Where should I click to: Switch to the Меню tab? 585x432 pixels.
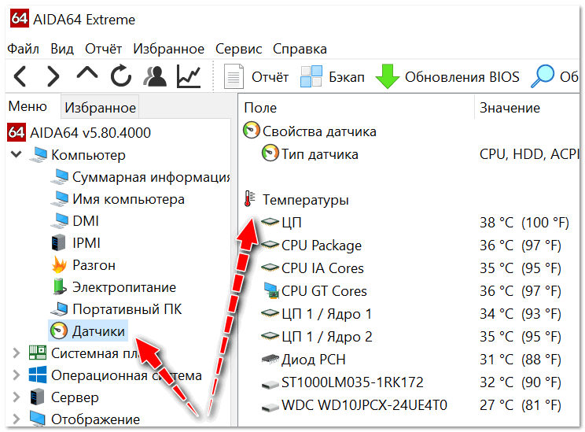click(x=28, y=106)
